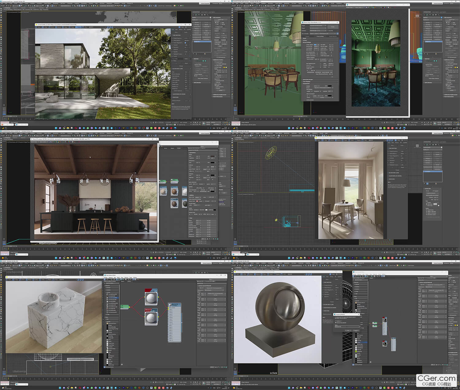
Task: Expand SHARPENING/BLURRING section in bottom-right VFB
Action: [x=329, y=308]
